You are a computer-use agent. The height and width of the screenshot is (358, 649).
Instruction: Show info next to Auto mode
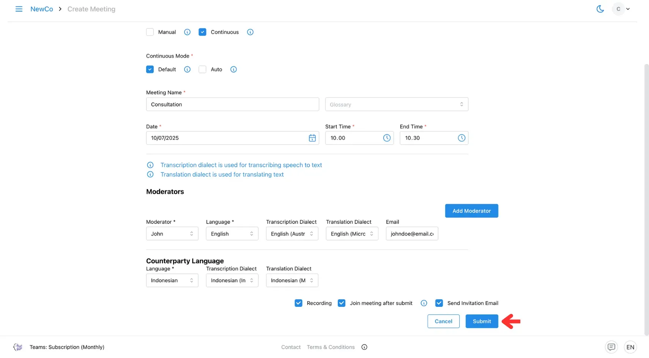(x=233, y=69)
